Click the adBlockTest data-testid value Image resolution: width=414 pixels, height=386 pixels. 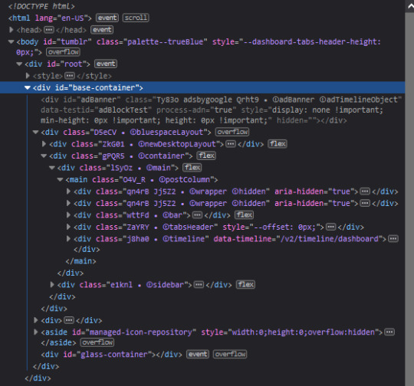click(123, 110)
